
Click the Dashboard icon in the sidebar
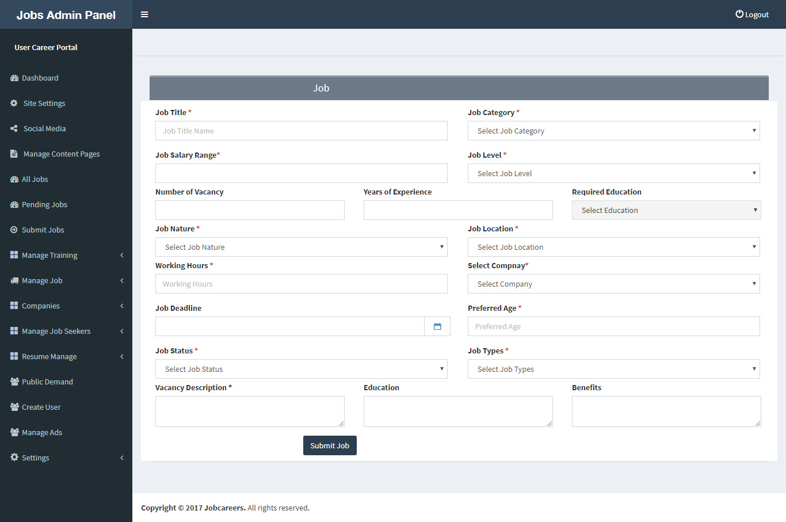point(13,78)
